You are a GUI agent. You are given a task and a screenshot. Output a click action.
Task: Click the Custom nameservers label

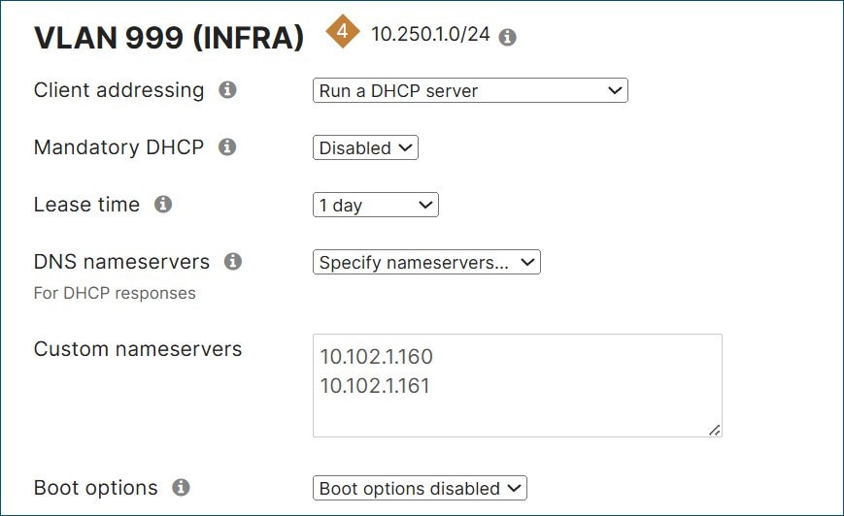click(138, 349)
